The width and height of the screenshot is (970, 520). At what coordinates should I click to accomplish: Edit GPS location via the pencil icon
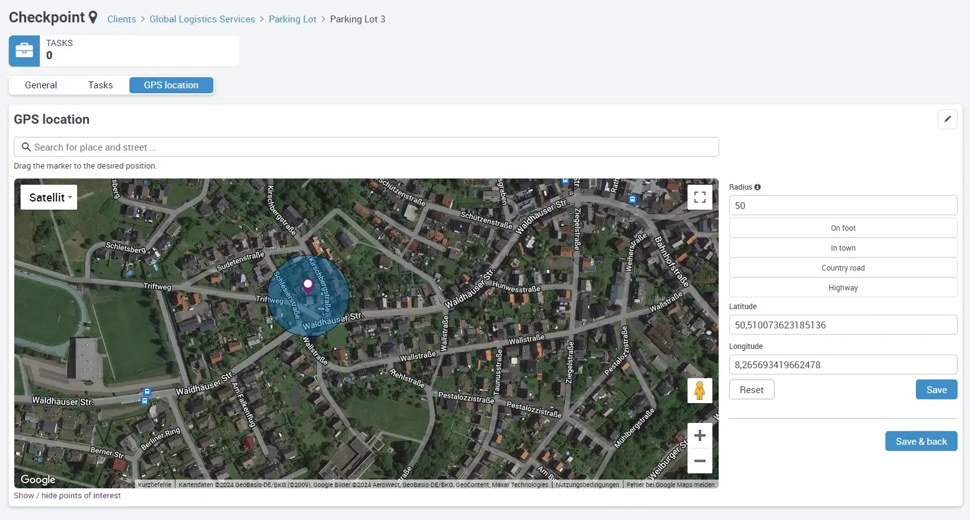947,119
